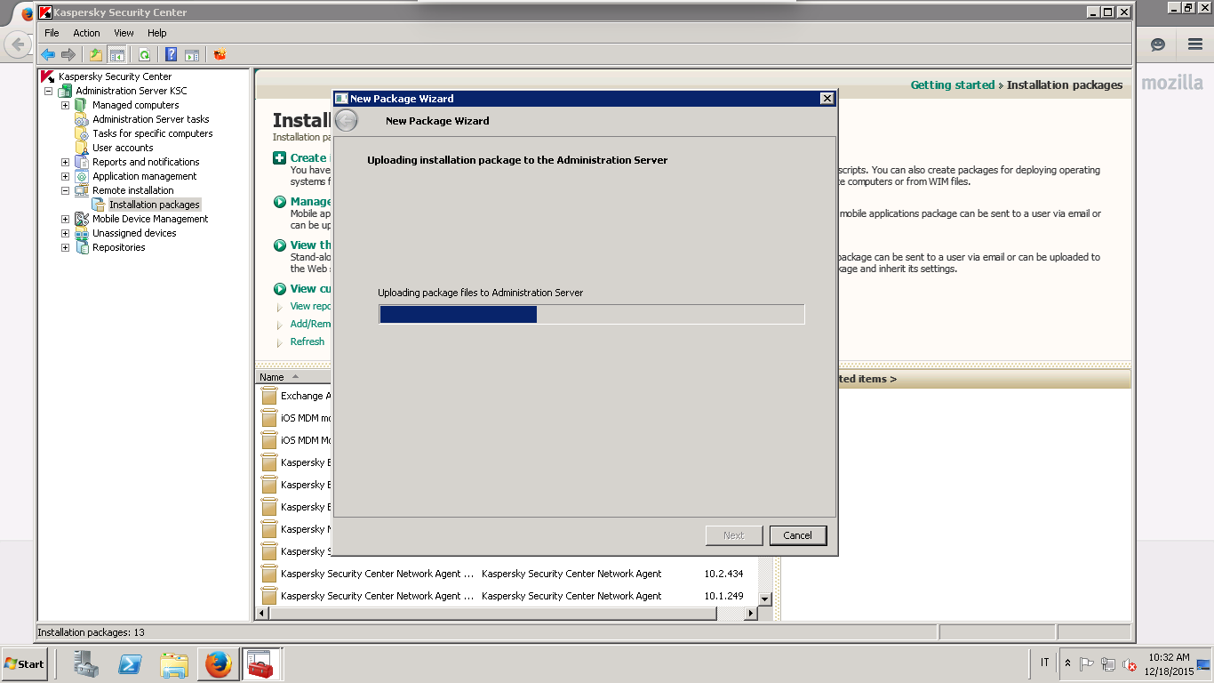The image size is (1214, 683).
Task: Click the wizard's grayed back arrow icon
Action: pyautogui.click(x=347, y=120)
